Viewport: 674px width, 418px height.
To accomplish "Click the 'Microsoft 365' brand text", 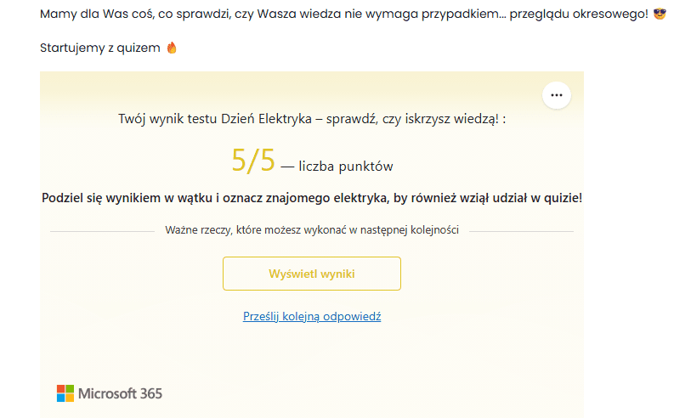I will coord(120,393).
